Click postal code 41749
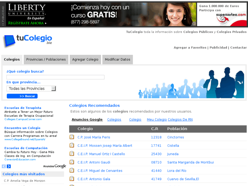Screen dimensions: 248x186 coord(156,179)
